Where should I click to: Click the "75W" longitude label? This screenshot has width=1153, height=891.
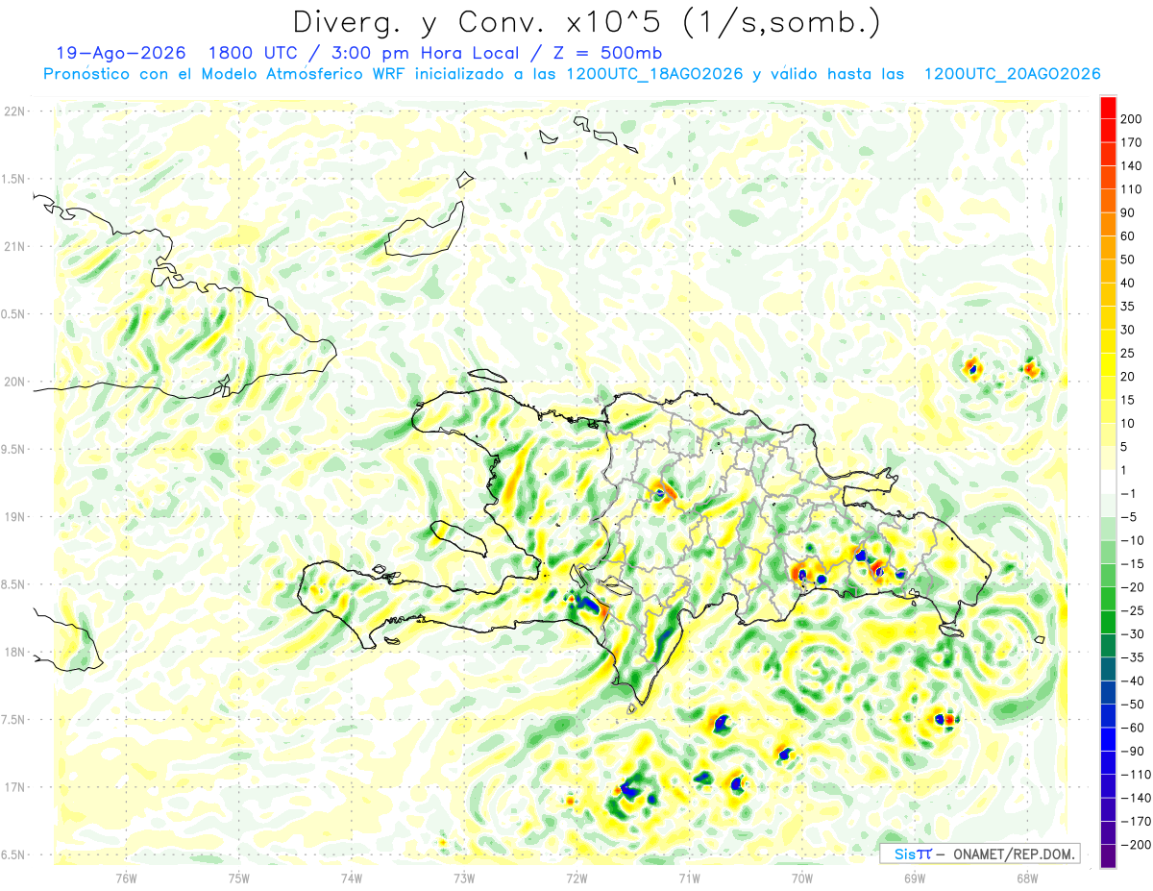239,877
